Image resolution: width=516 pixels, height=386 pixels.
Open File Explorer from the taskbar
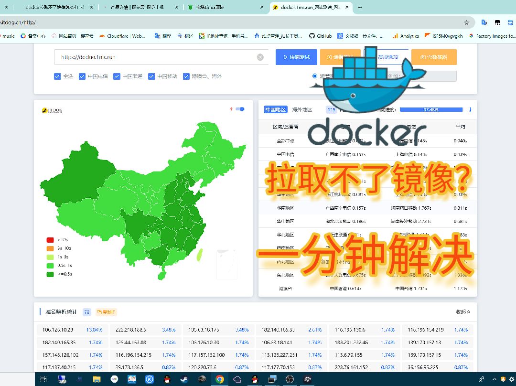pos(97,379)
